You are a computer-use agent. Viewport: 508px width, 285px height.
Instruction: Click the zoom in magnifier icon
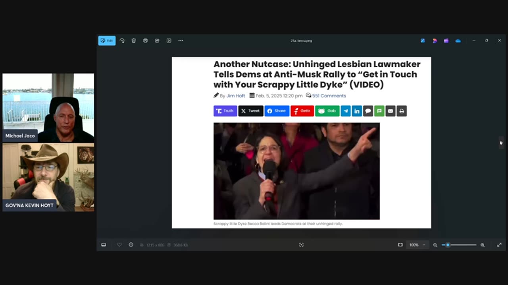coord(483,245)
